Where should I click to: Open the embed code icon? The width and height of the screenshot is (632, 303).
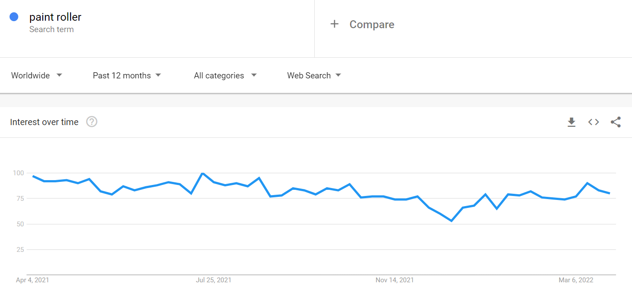(594, 122)
